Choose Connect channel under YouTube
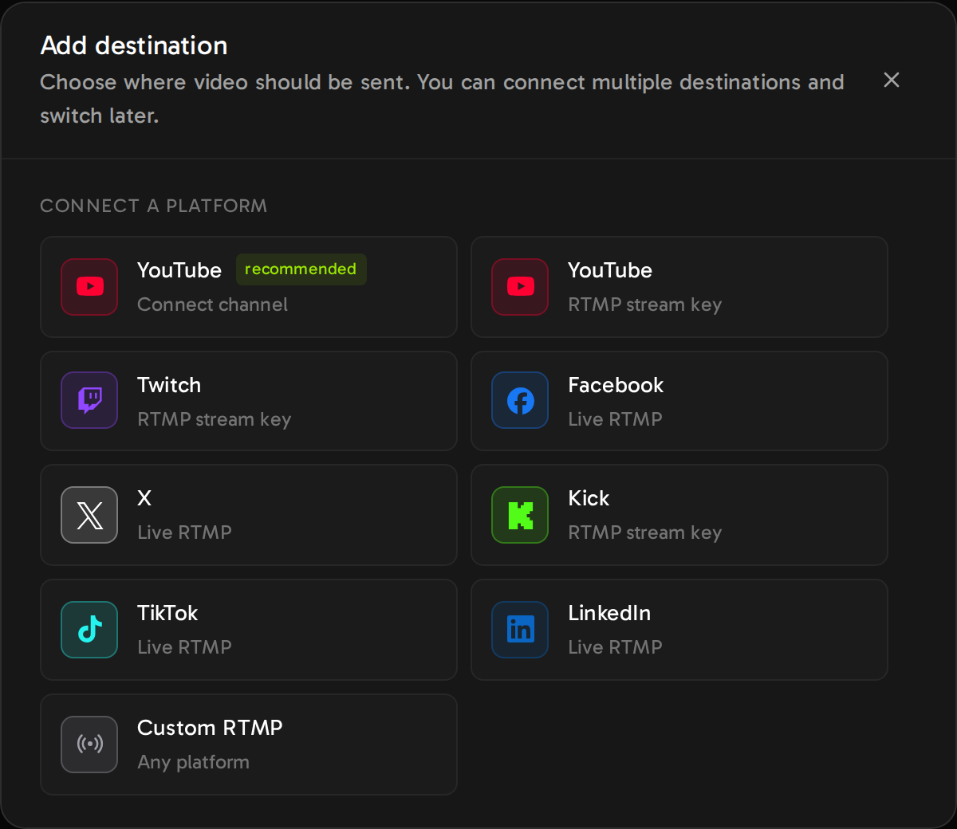Image resolution: width=957 pixels, height=829 pixels. (212, 304)
